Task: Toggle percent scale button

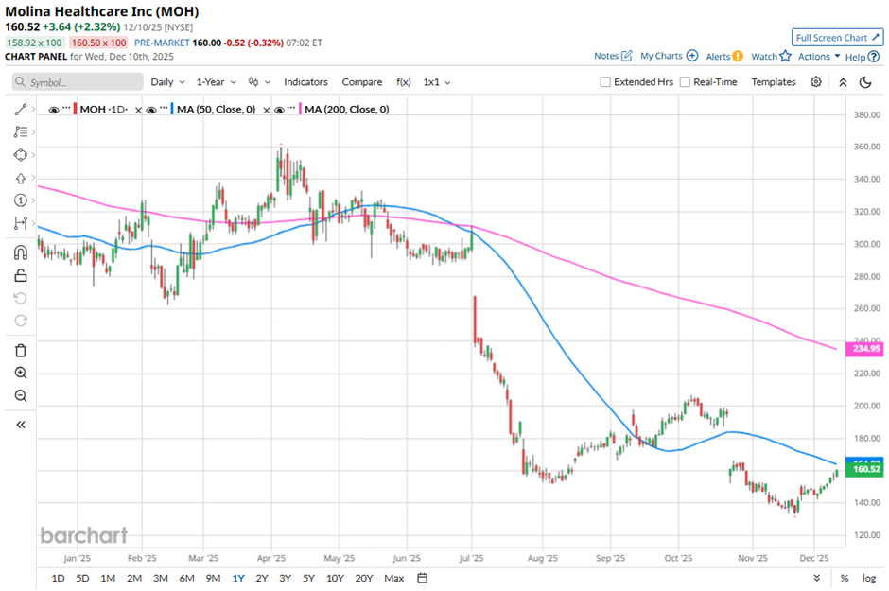Action: coord(845,578)
